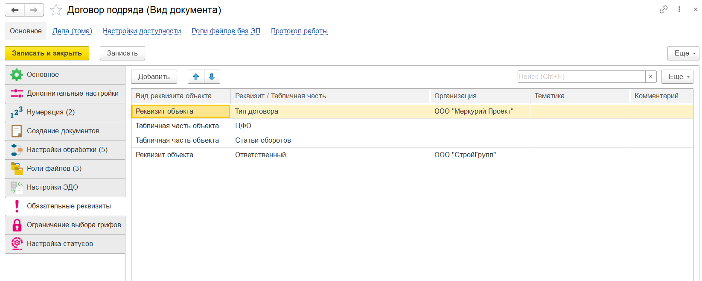The image size is (702, 281).
Task: Open Настройка статусов section
Action: 65,244
